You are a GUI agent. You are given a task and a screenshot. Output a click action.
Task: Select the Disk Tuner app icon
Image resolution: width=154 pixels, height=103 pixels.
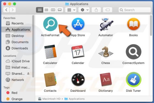[134, 79]
